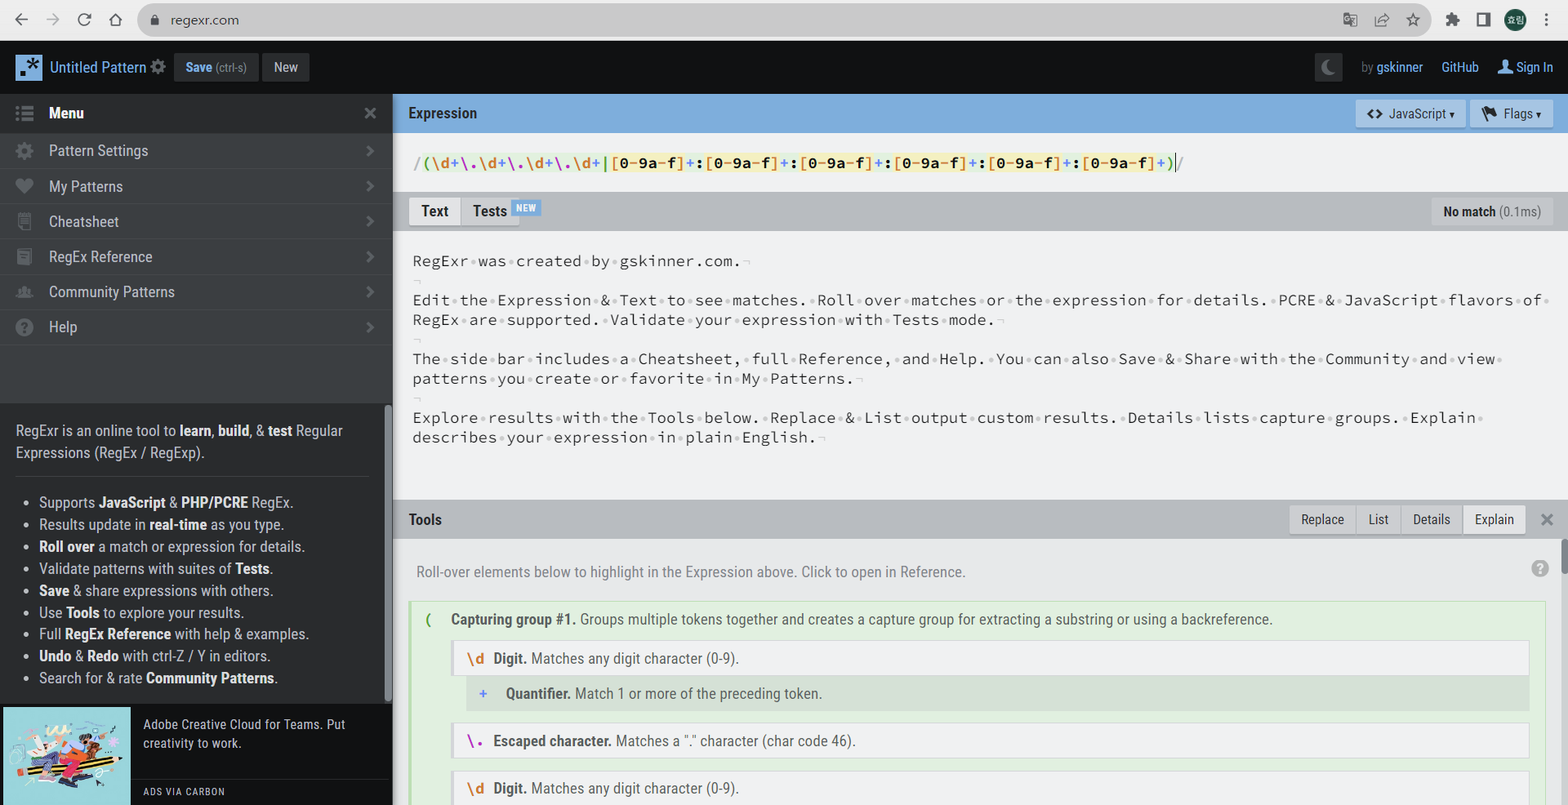Viewport: 1568px width, 805px height.
Task: Open the Flags dropdown
Action: coord(1511,113)
